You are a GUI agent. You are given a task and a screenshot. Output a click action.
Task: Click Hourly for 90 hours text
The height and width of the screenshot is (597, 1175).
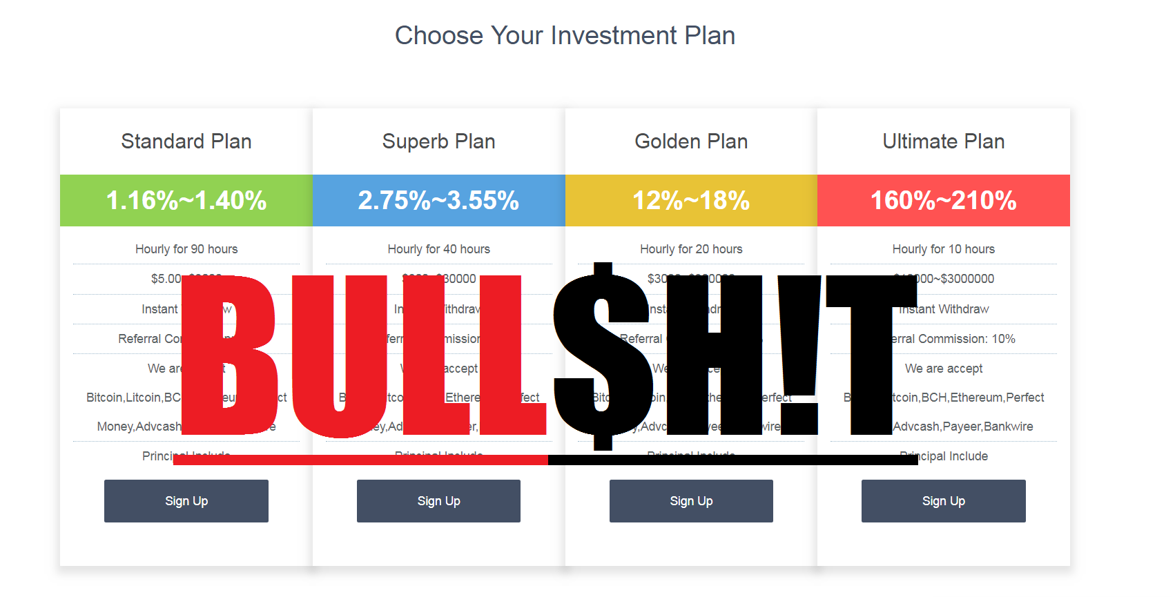click(186, 249)
